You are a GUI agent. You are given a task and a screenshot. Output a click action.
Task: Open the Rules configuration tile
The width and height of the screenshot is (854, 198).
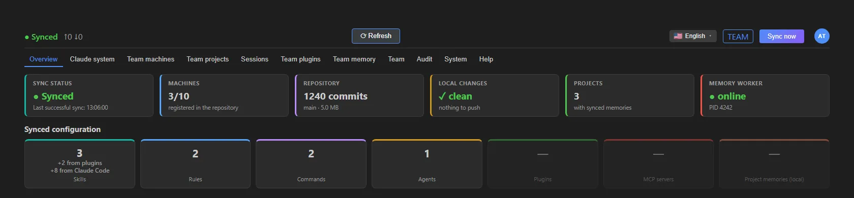(195, 163)
